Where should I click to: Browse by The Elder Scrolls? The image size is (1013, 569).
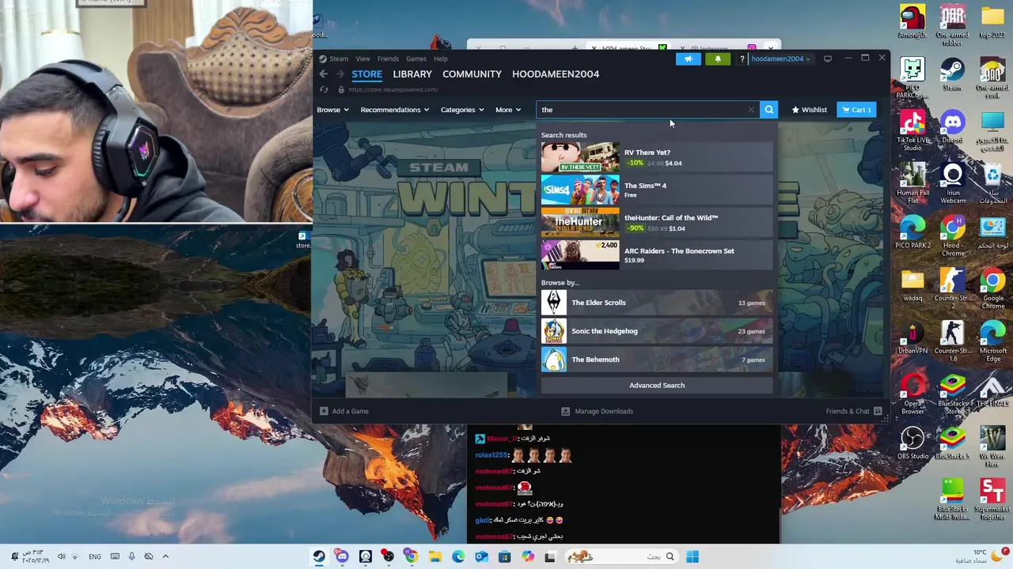(x=657, y=303)
